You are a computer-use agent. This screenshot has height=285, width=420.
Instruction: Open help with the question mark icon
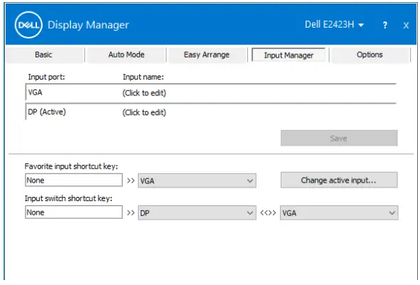385,25
